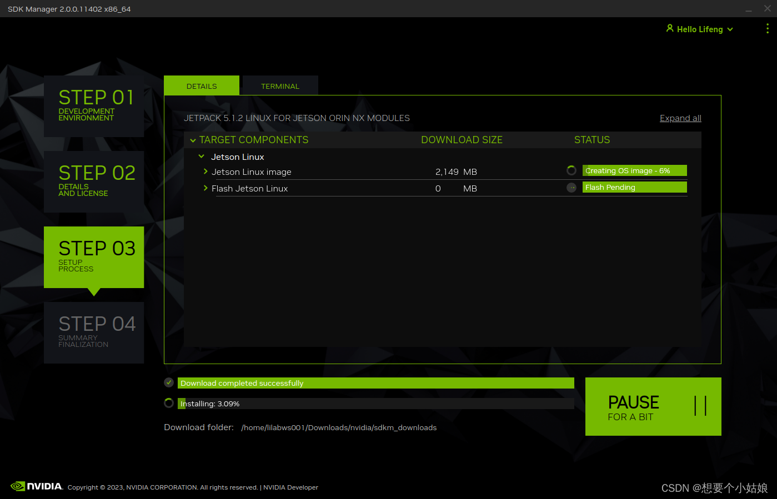This screenshot has height=499, width=777.
Task: Click the Status column header
Action: point(592,140)
